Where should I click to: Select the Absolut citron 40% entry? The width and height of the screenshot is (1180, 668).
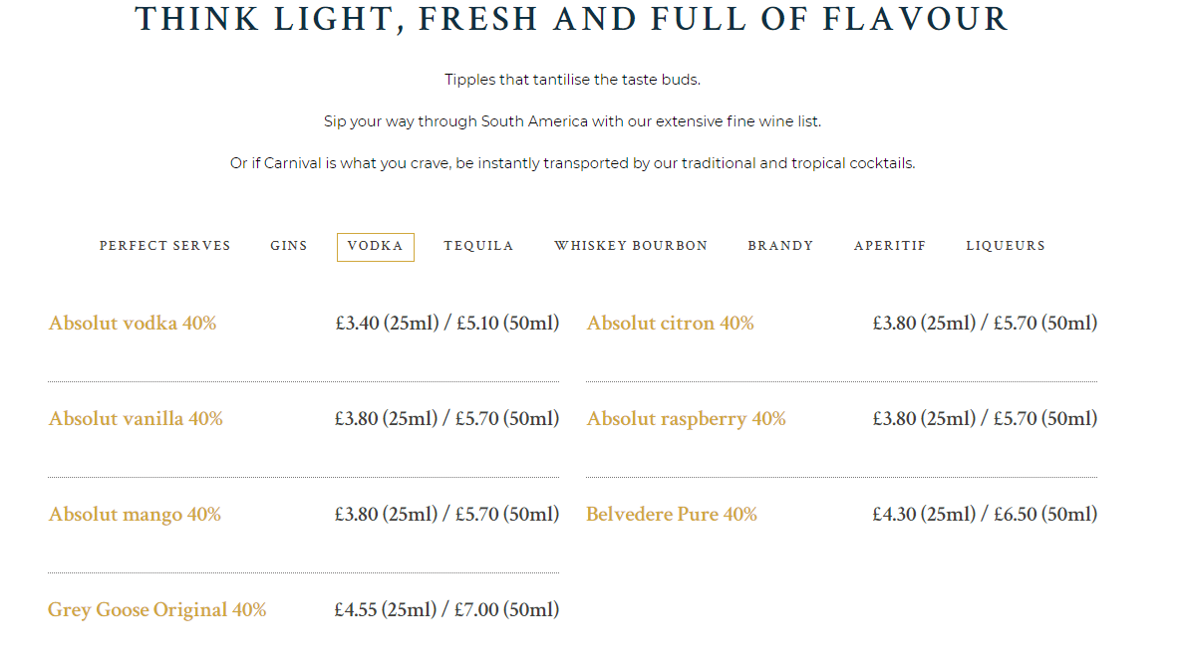(x=670, y=324)
